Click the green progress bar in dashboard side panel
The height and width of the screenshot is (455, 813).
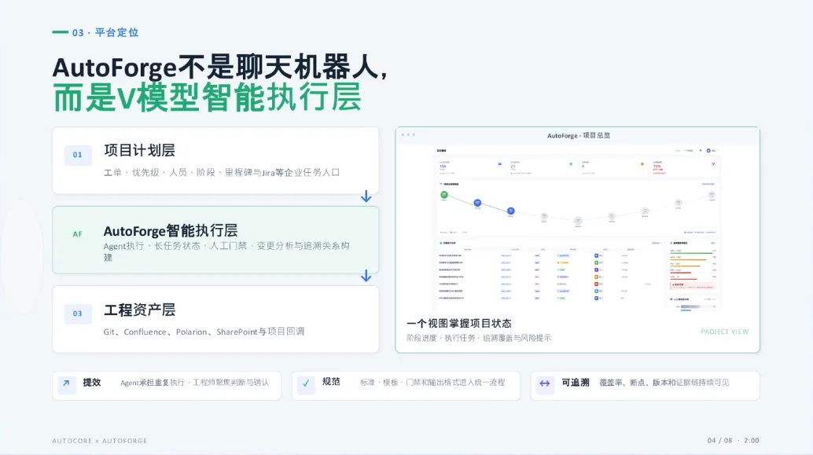tap(690, 253)
